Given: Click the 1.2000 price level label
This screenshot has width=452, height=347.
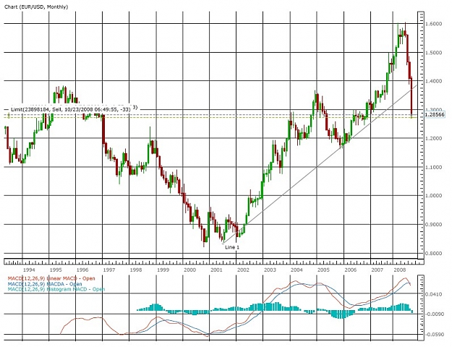Looking at the screenshot, I should pos(434,139).
